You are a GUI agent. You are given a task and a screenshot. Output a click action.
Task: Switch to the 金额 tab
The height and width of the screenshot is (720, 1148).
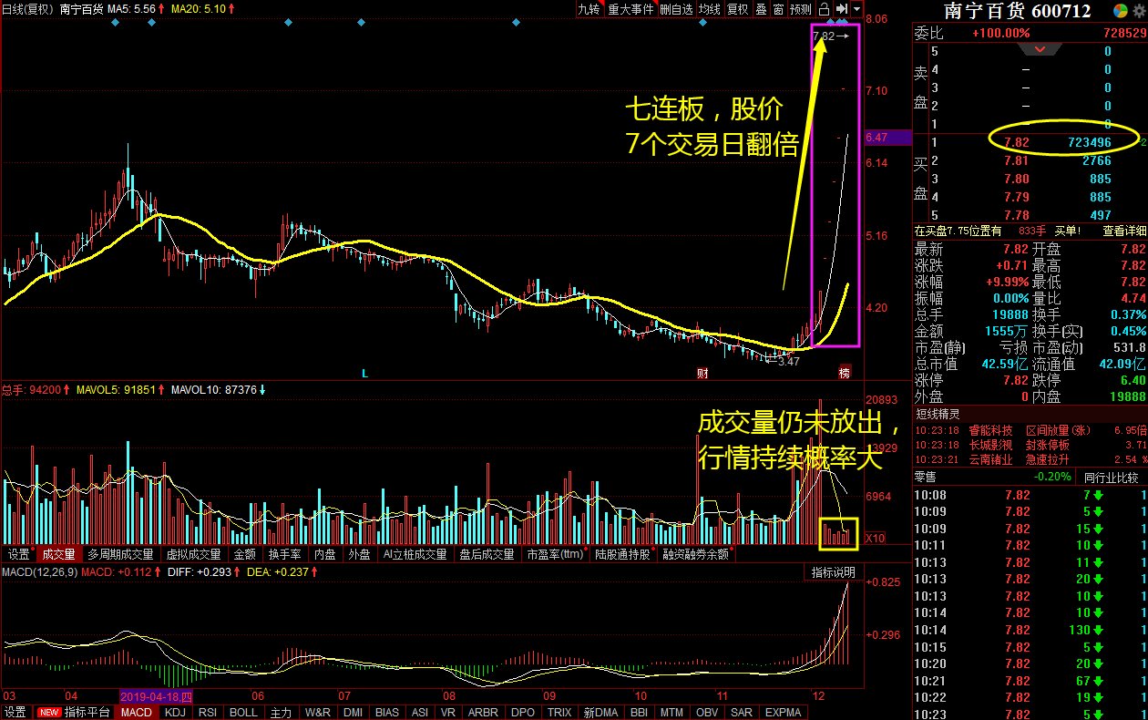point(244,554)
